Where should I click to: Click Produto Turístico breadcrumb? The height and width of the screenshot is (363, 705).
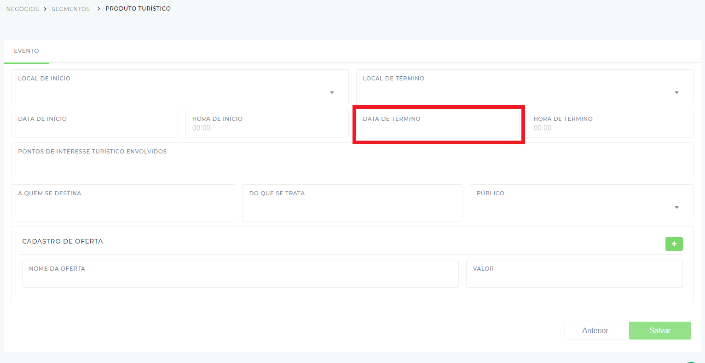[138, 9]
